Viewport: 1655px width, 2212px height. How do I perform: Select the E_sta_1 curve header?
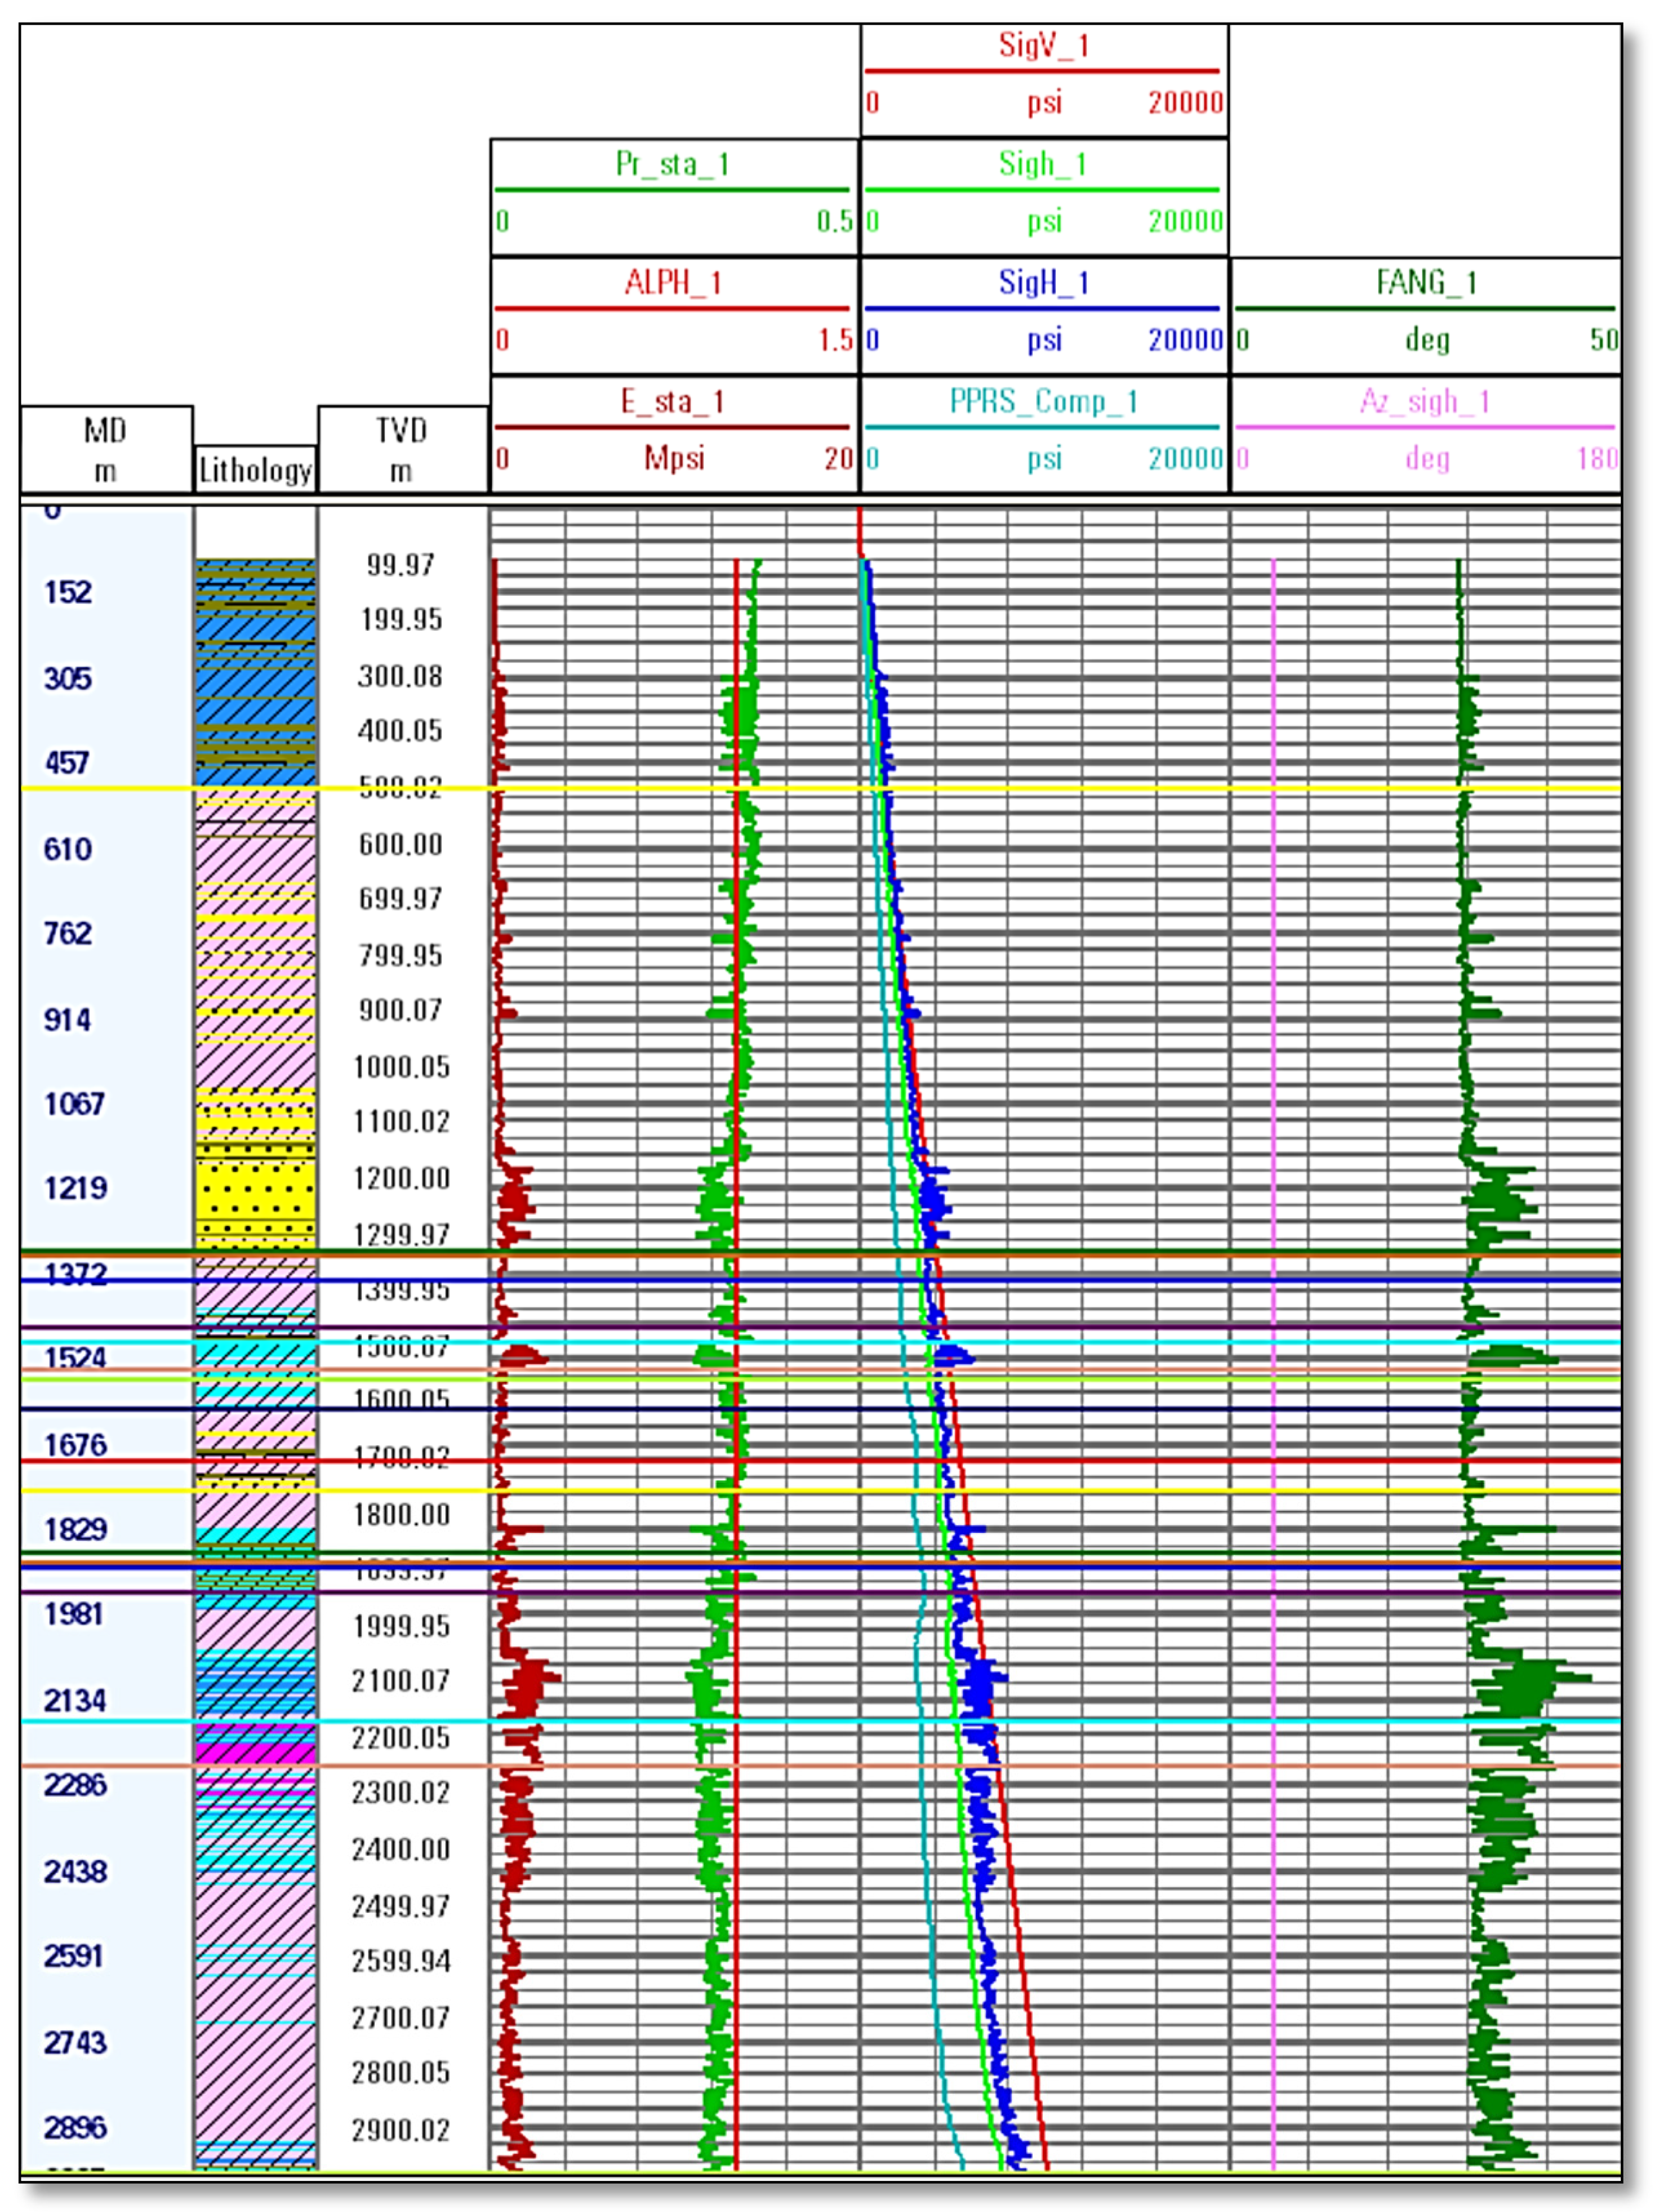[x=672, y=402]
